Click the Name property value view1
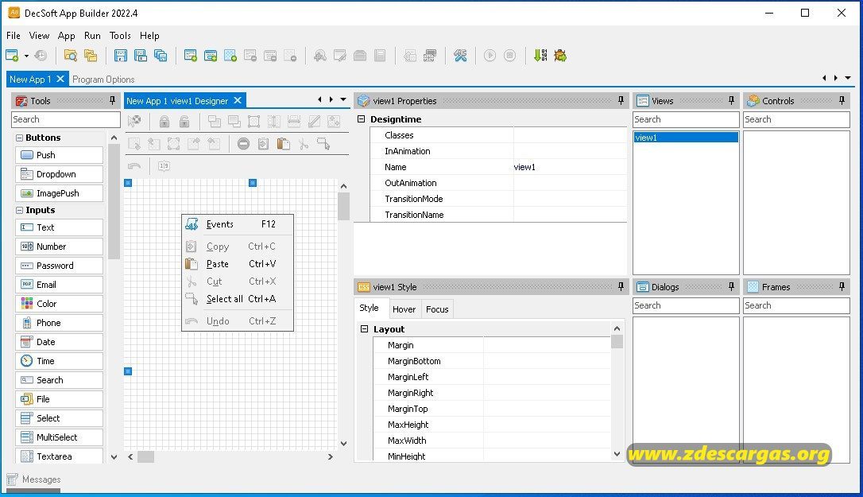This screenshot has width=863, height=497. [570, 167]
